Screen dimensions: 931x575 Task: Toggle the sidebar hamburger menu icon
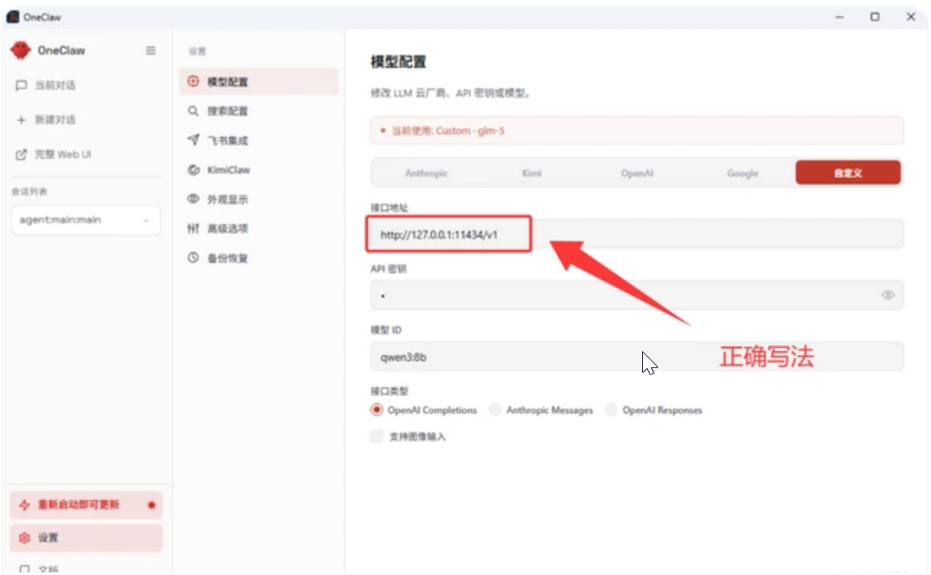151,50
